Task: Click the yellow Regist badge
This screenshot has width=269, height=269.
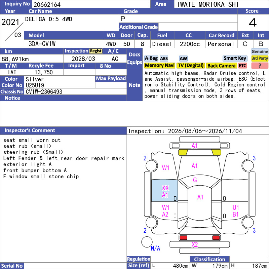Action: click(x=96, y=51)
